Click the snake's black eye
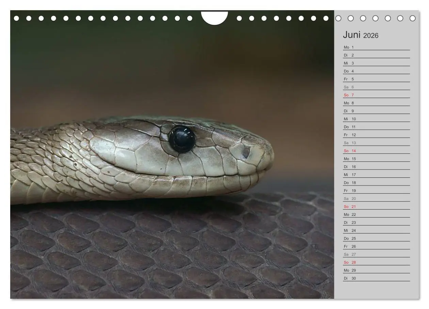The width and height of the screenshot is (429, 309). click(x=182, y=139)
